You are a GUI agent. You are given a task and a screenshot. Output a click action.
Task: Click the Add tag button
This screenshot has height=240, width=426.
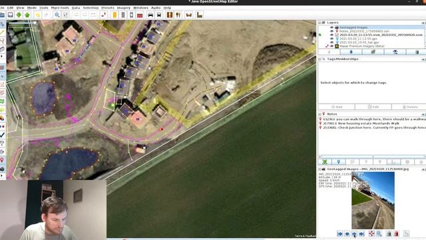click(337, 107)
